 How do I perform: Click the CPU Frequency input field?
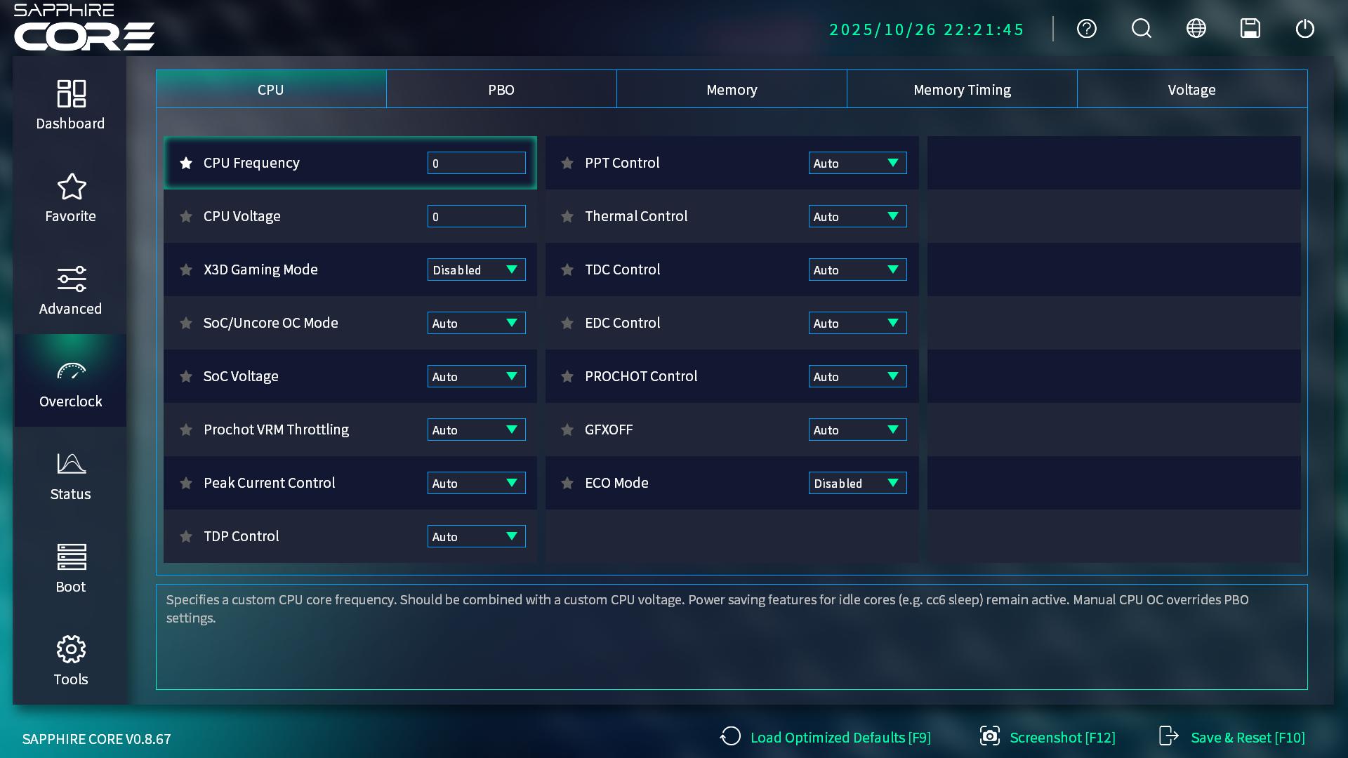tap(476, 164)
